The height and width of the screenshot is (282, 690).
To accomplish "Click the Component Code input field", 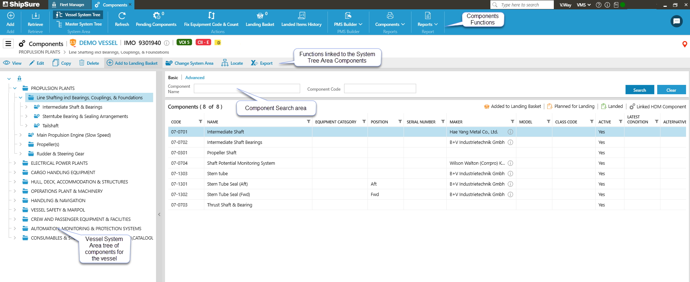I will (x=380, y=88).
